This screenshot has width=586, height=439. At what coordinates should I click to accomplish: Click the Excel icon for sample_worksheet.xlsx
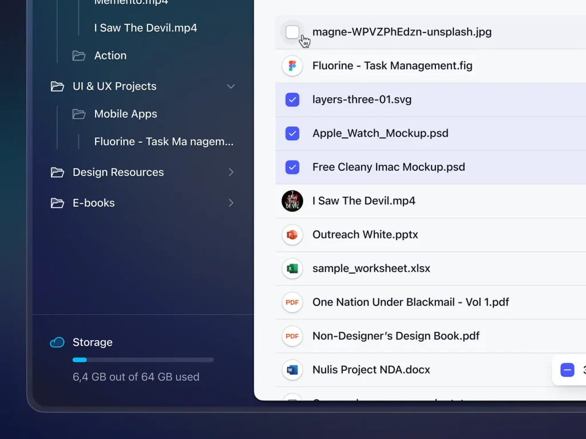click(292, 269)
